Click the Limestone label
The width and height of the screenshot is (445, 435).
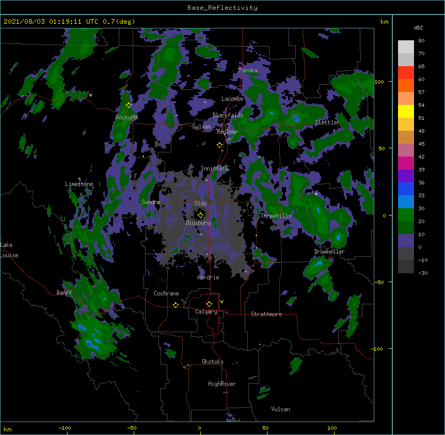pos(79,184)
